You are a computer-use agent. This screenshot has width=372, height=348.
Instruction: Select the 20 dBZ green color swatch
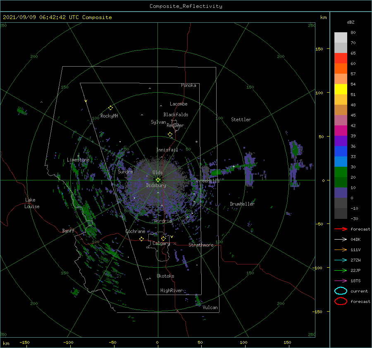pyautogui.click(x=341, y=182)
